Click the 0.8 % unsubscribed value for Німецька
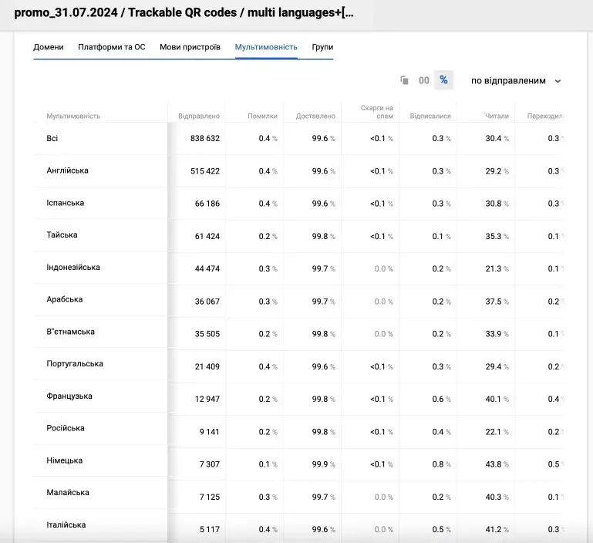Image resolution: width=593 pixels, height=543 pixels. [x=441, y=464]
